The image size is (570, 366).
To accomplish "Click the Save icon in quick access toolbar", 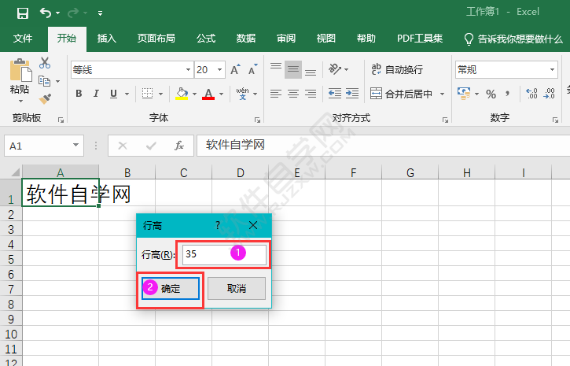I will [x=23, y=13].
